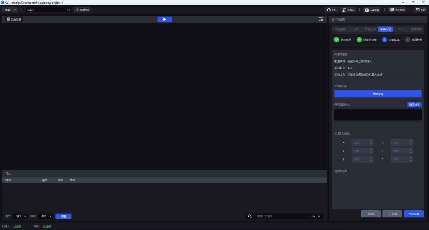
Task: Click the AI one-click connect button
Action: 372,10
